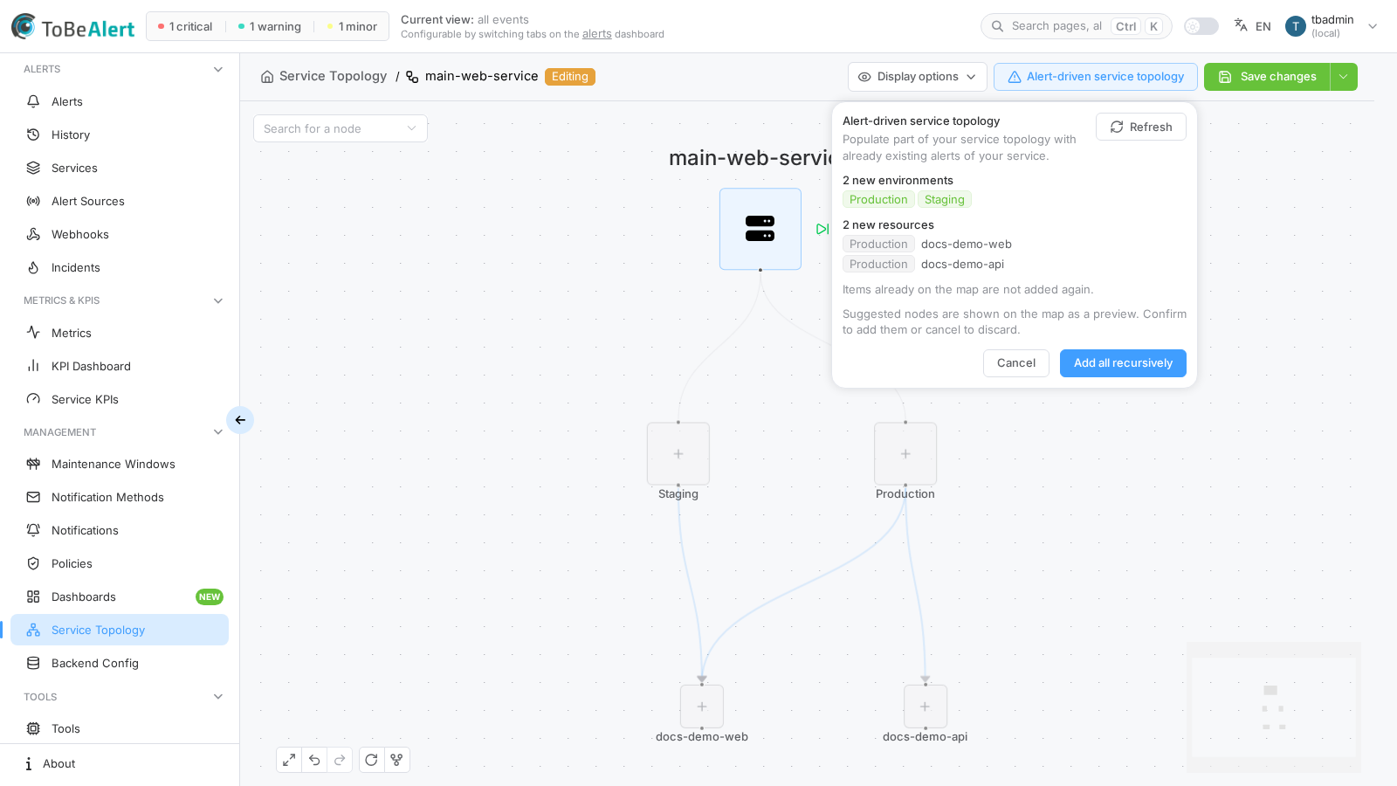Click the ToBeAlert logo
Image resolution: width=1397 pixels, height=786 pixels.
pyautogui.click(x=73, y=27)
